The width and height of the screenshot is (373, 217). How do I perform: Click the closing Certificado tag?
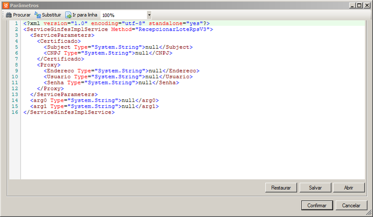(x=61, y=59)
